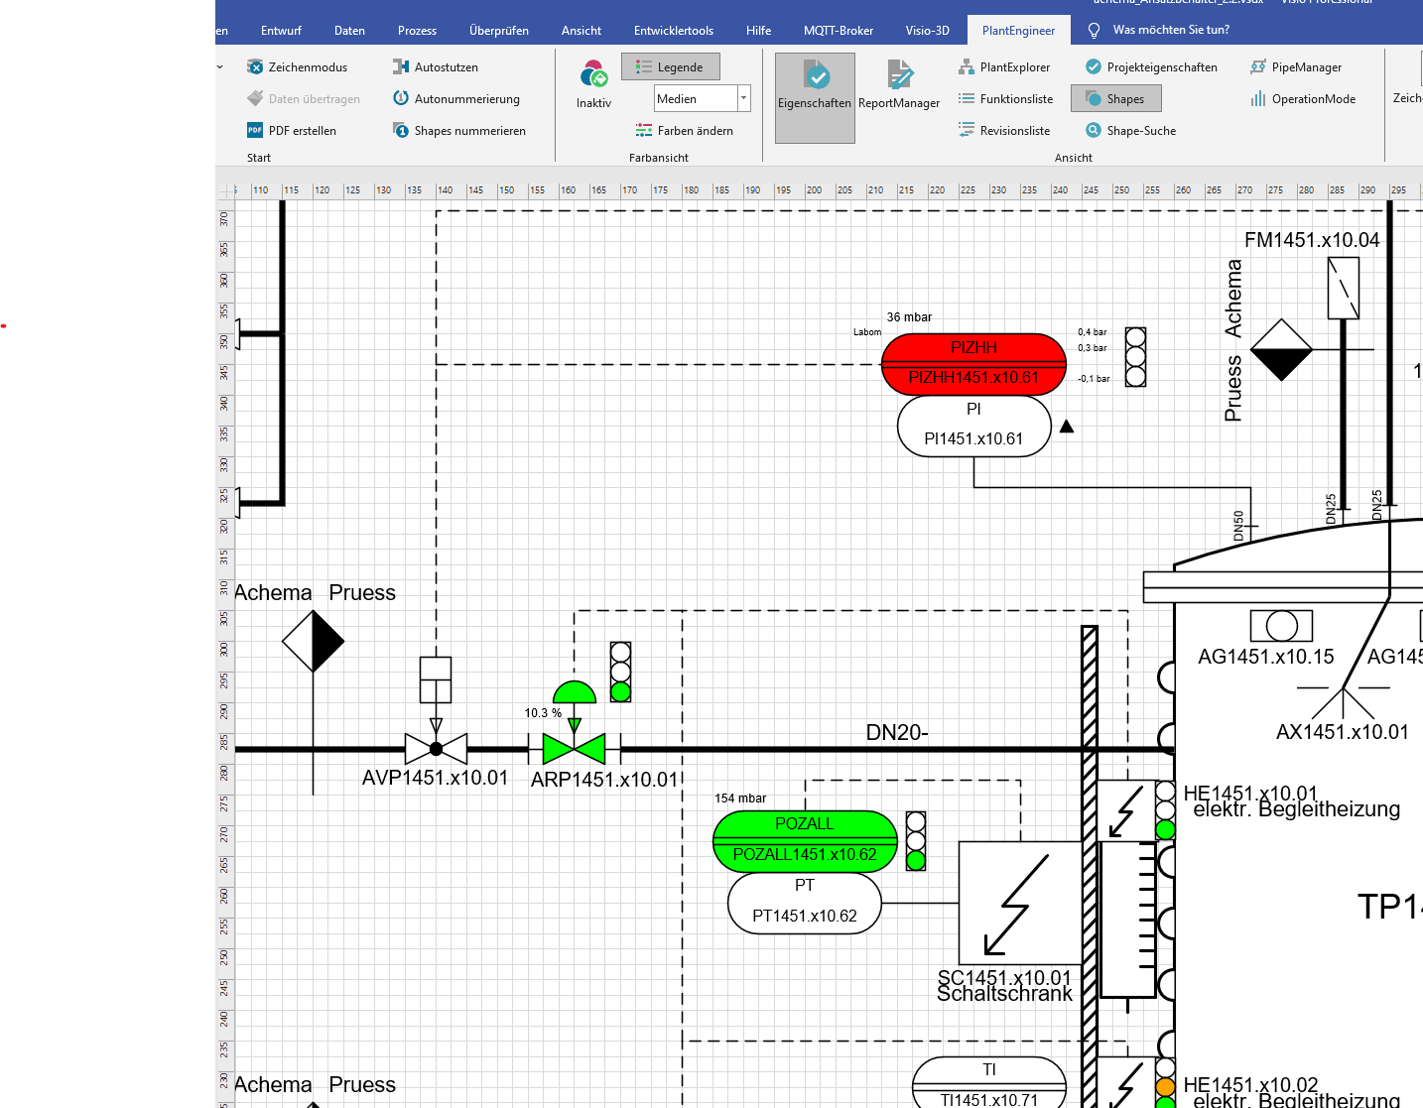This screenshot has width=1423, height=1108.
Task: Open the Daten ribbon tab
Action: coord(349,31)
